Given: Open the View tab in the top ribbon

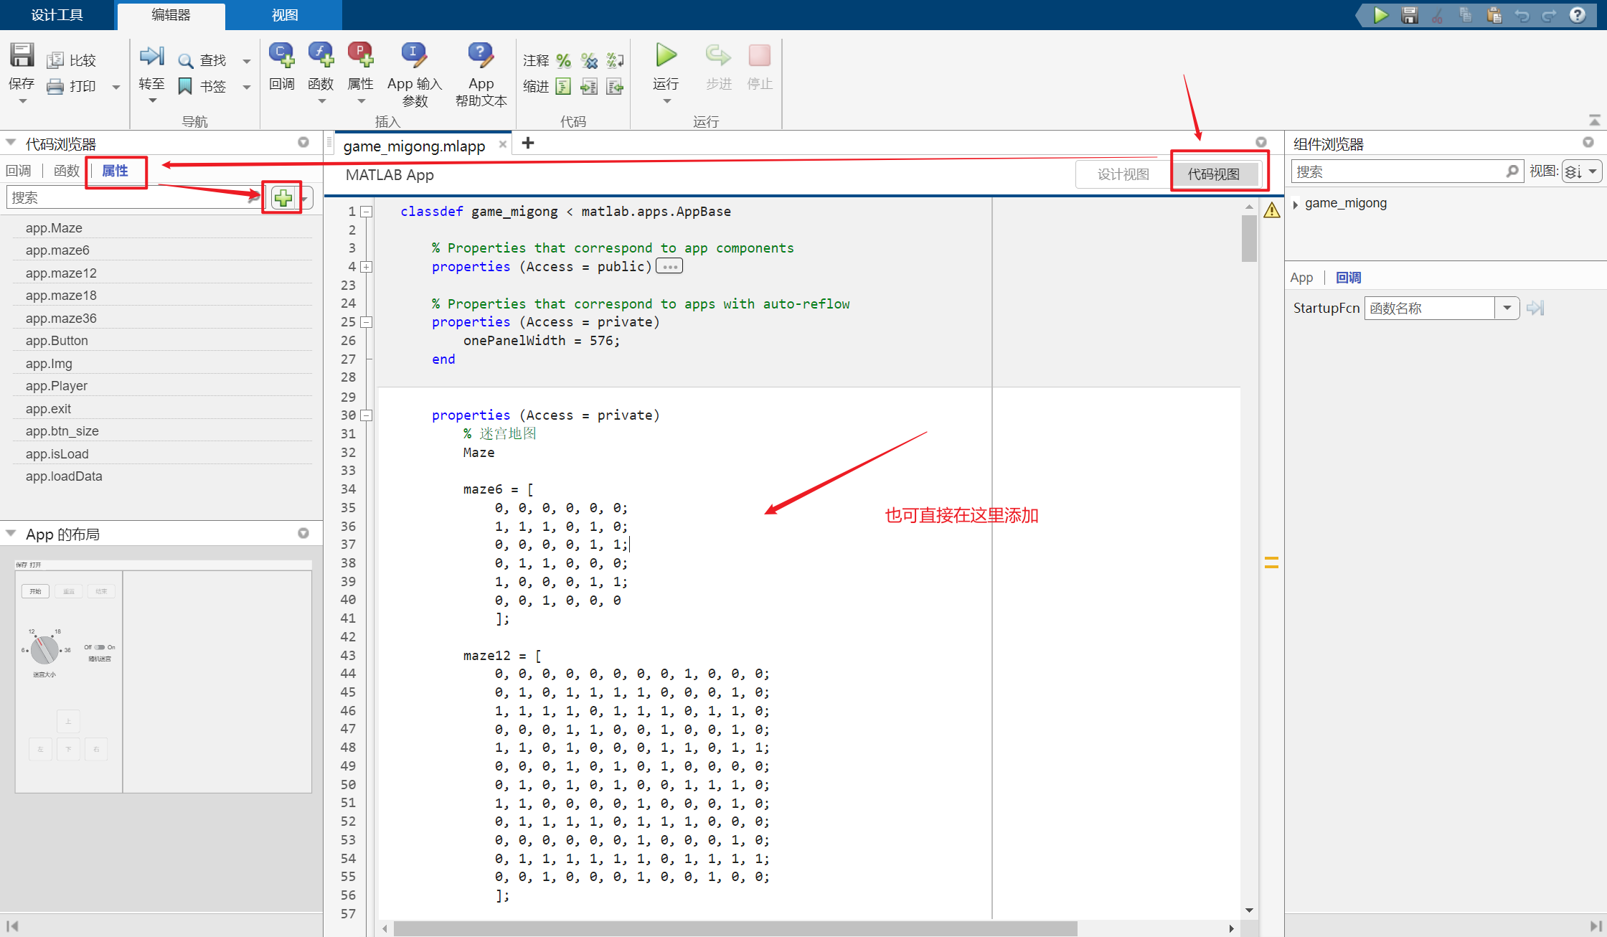Looking at the screenshot, I should coord(284,15).
